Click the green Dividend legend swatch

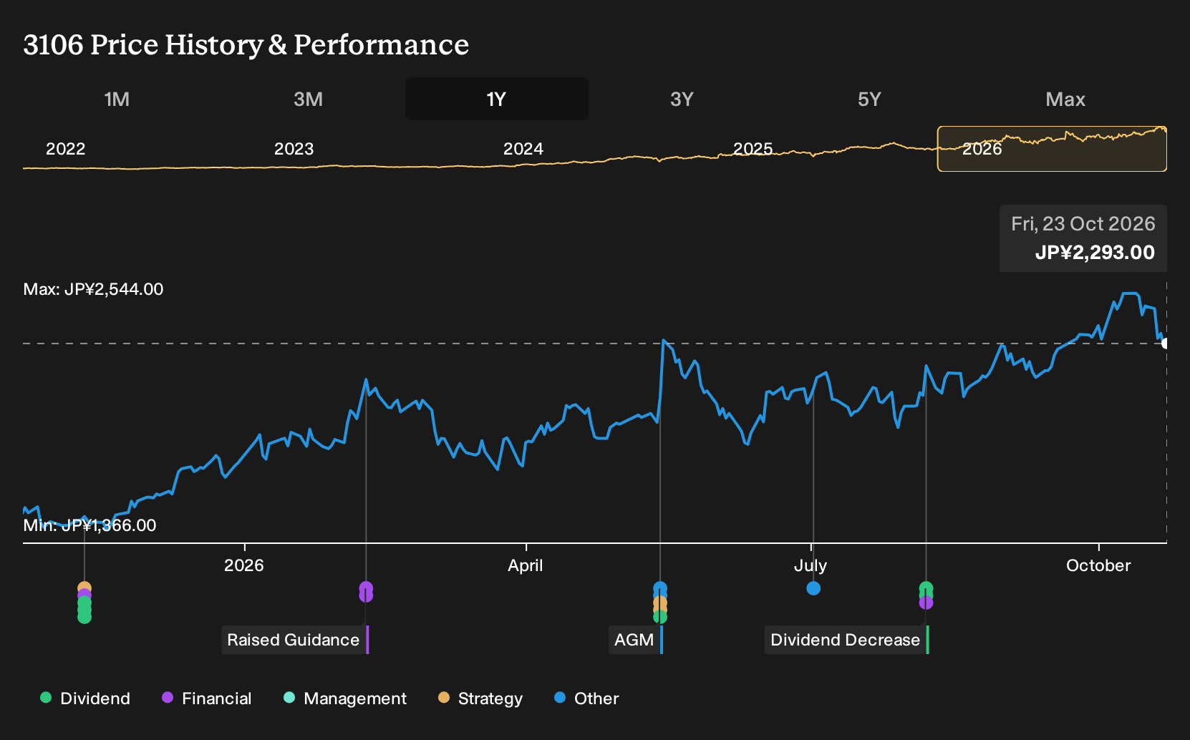pyautogui.click(x=46, y=698)
